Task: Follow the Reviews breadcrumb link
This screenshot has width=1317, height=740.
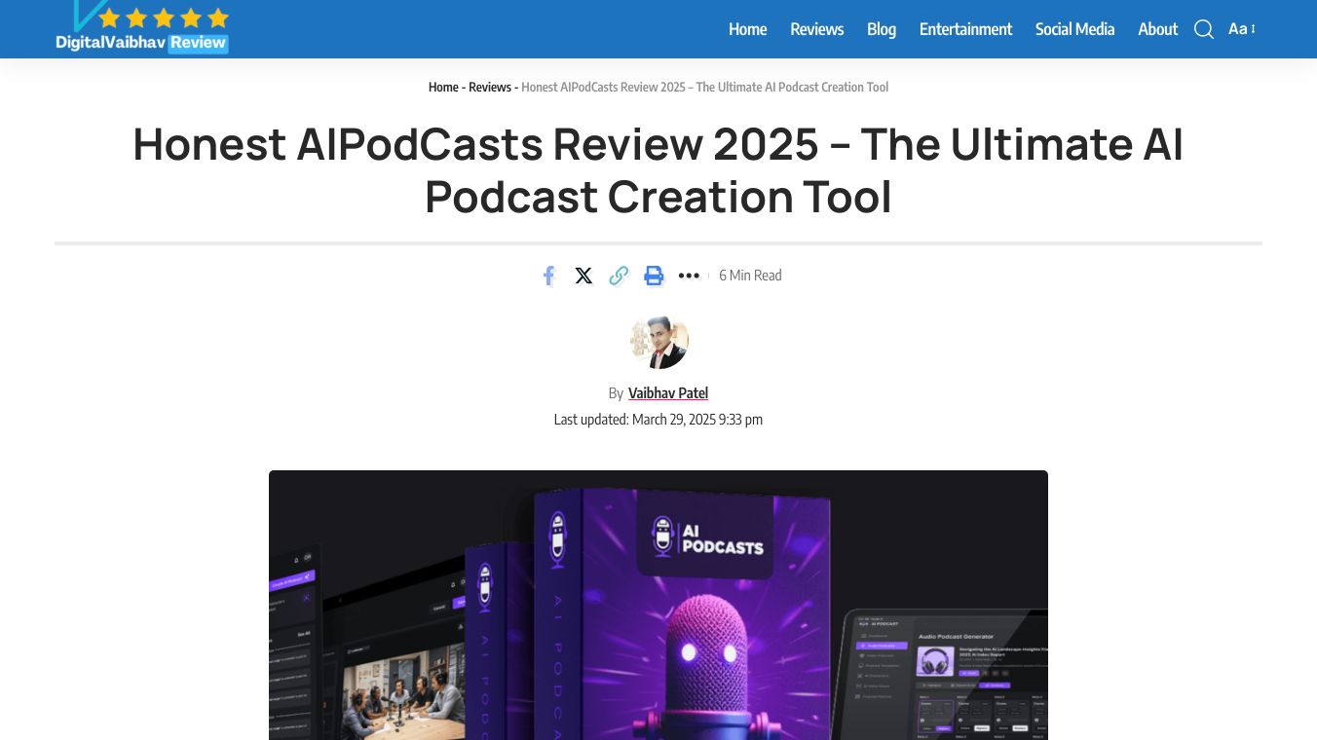Action: tap(490, 87)
